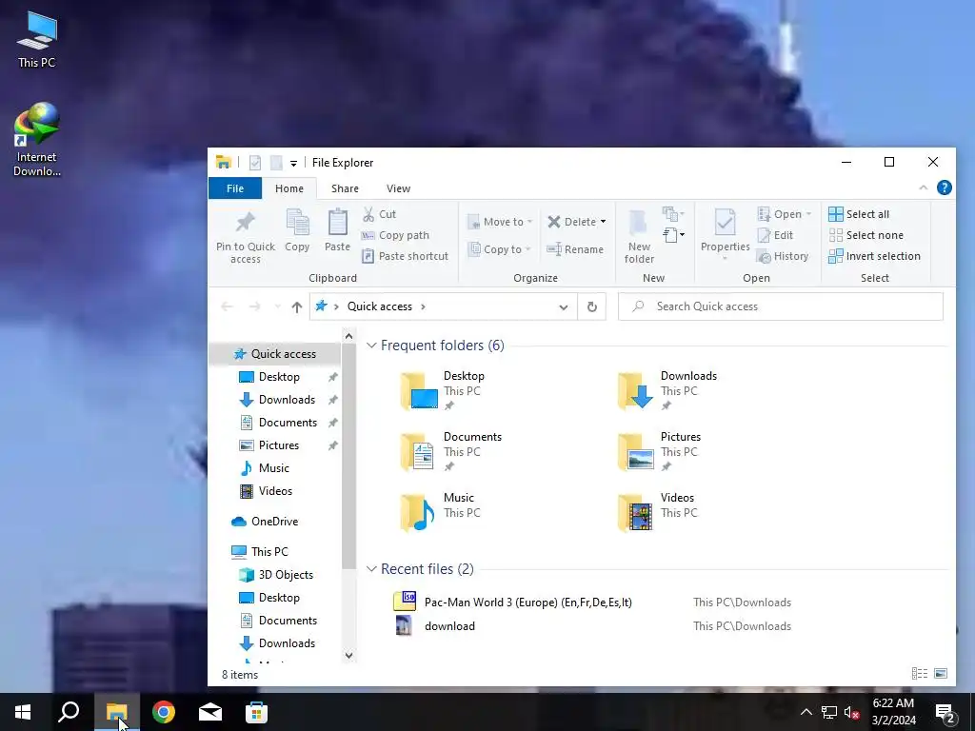Image resolution: width=975 pixels, height=731 pixels.
Task: Open the notification center icon
Action: [945, 714]
